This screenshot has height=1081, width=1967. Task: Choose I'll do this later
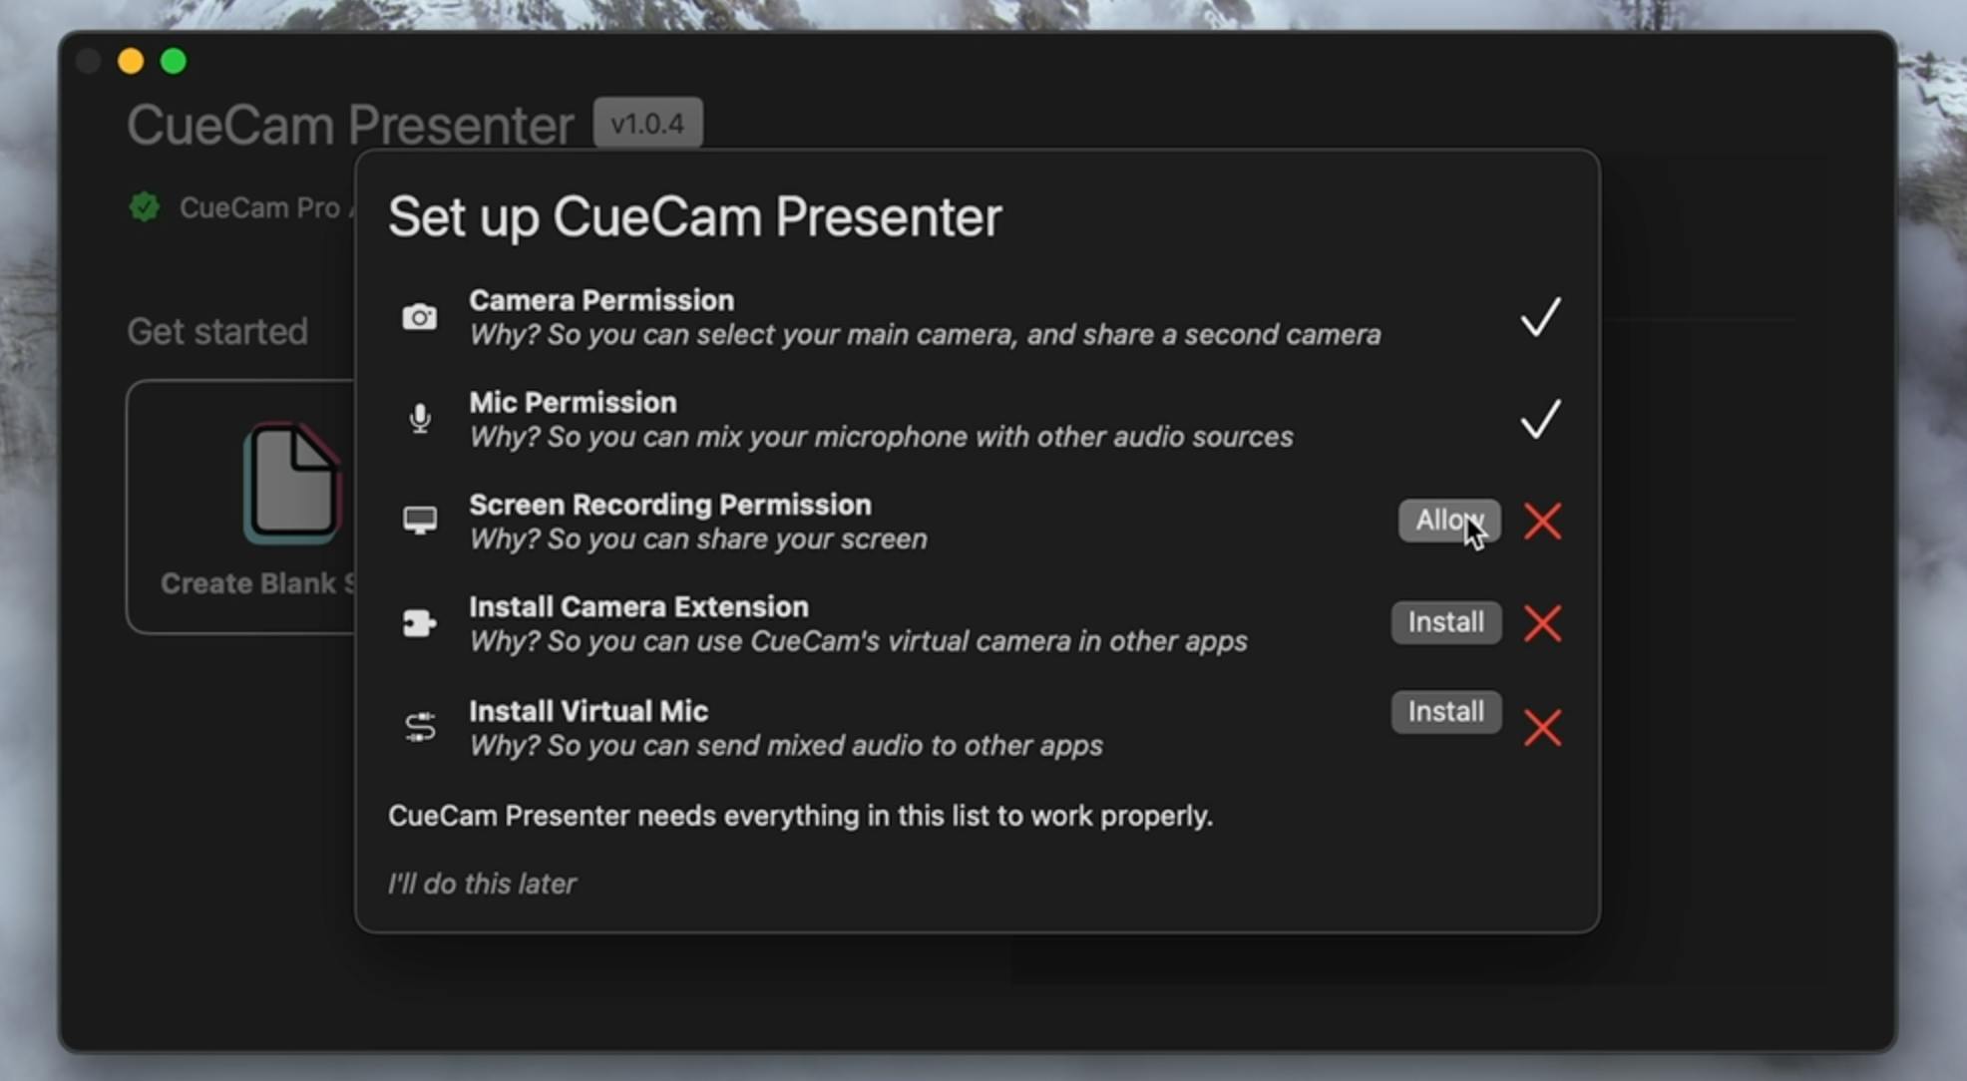pyautogui.click(x=482, y=884)
